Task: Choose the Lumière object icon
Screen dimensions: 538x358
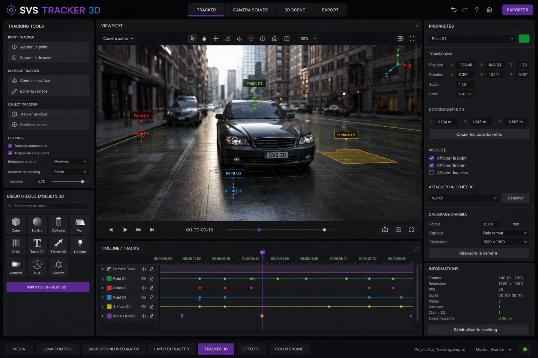Action: 80,245
